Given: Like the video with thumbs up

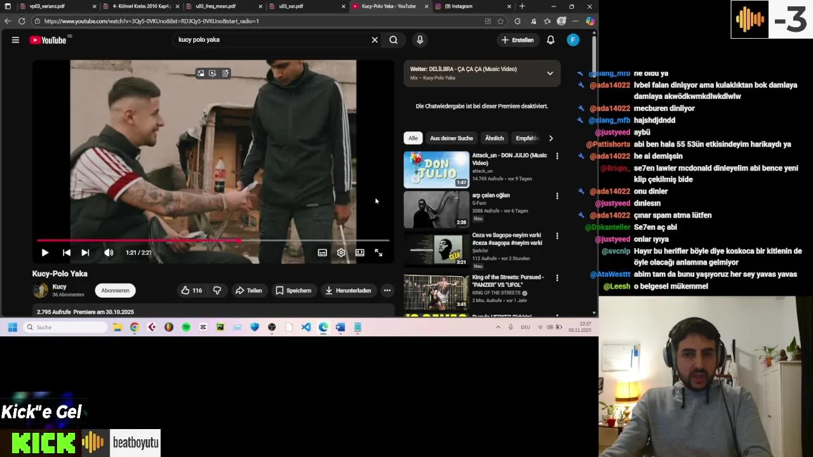Looking at the screenshot, I should pos(191,291).
